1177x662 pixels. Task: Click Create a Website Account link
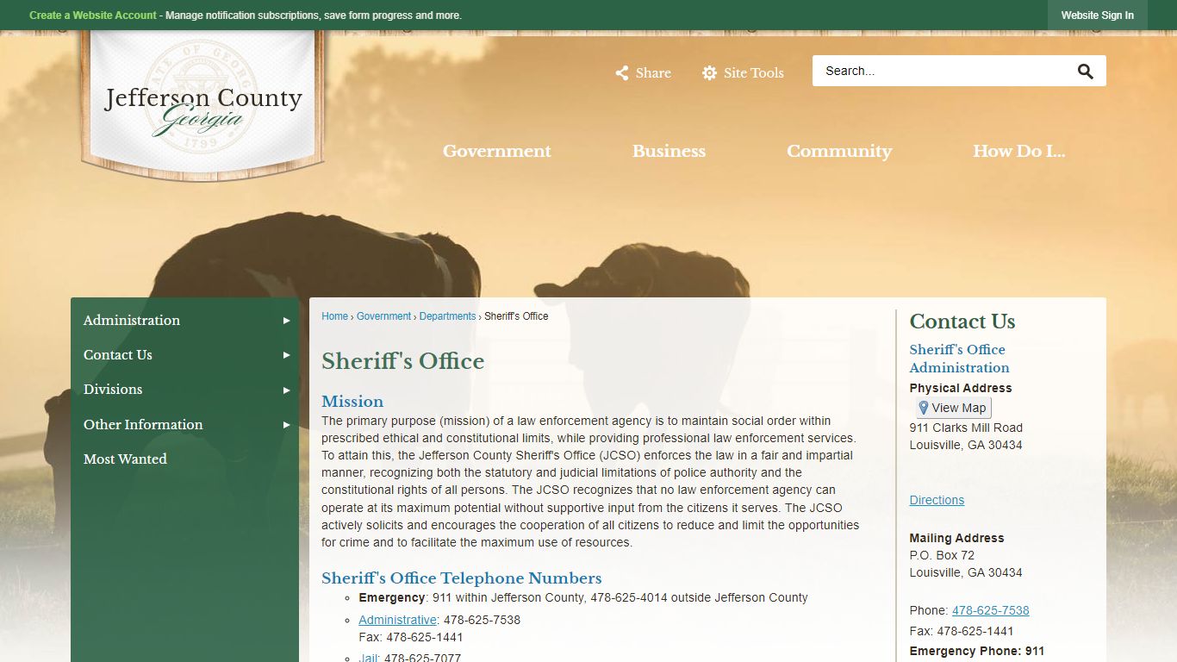[93, 16]
